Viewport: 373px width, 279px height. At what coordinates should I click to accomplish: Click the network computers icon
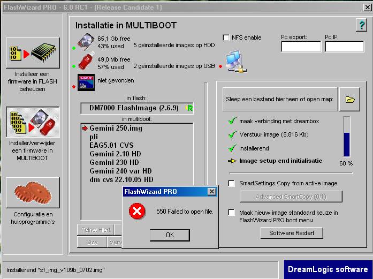(x=235, y=62)
